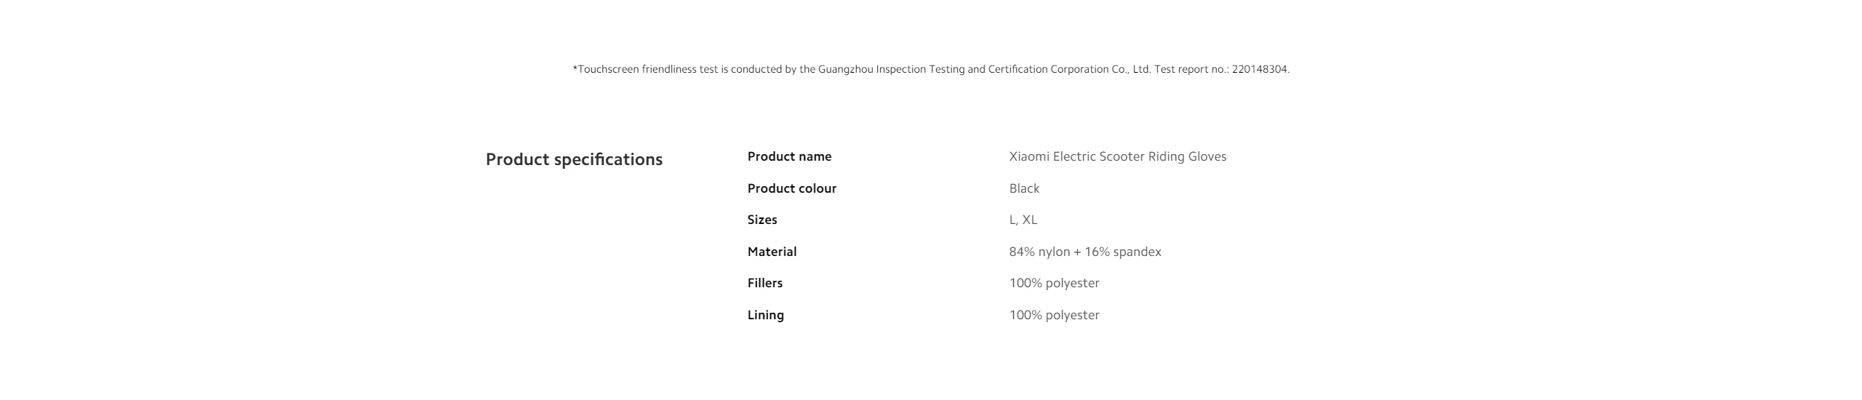This screenshot has height=400, width=1862.
Task: Click the word Gloves in product name value
Action: click(1207, 157)
